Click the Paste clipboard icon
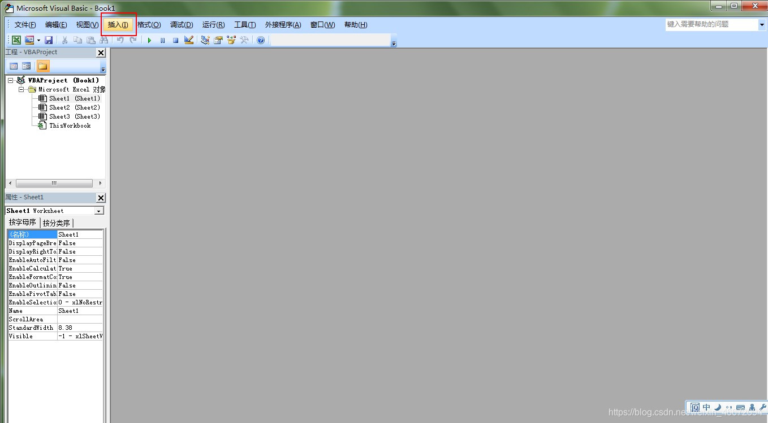The height and width of the screenshot is (423, 768). 90,40
